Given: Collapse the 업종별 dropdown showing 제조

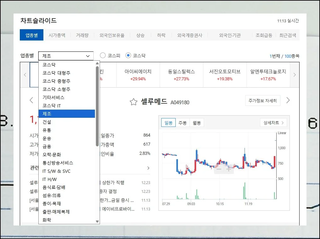Looking at the screenshot, I should click(x=66, y=56).
